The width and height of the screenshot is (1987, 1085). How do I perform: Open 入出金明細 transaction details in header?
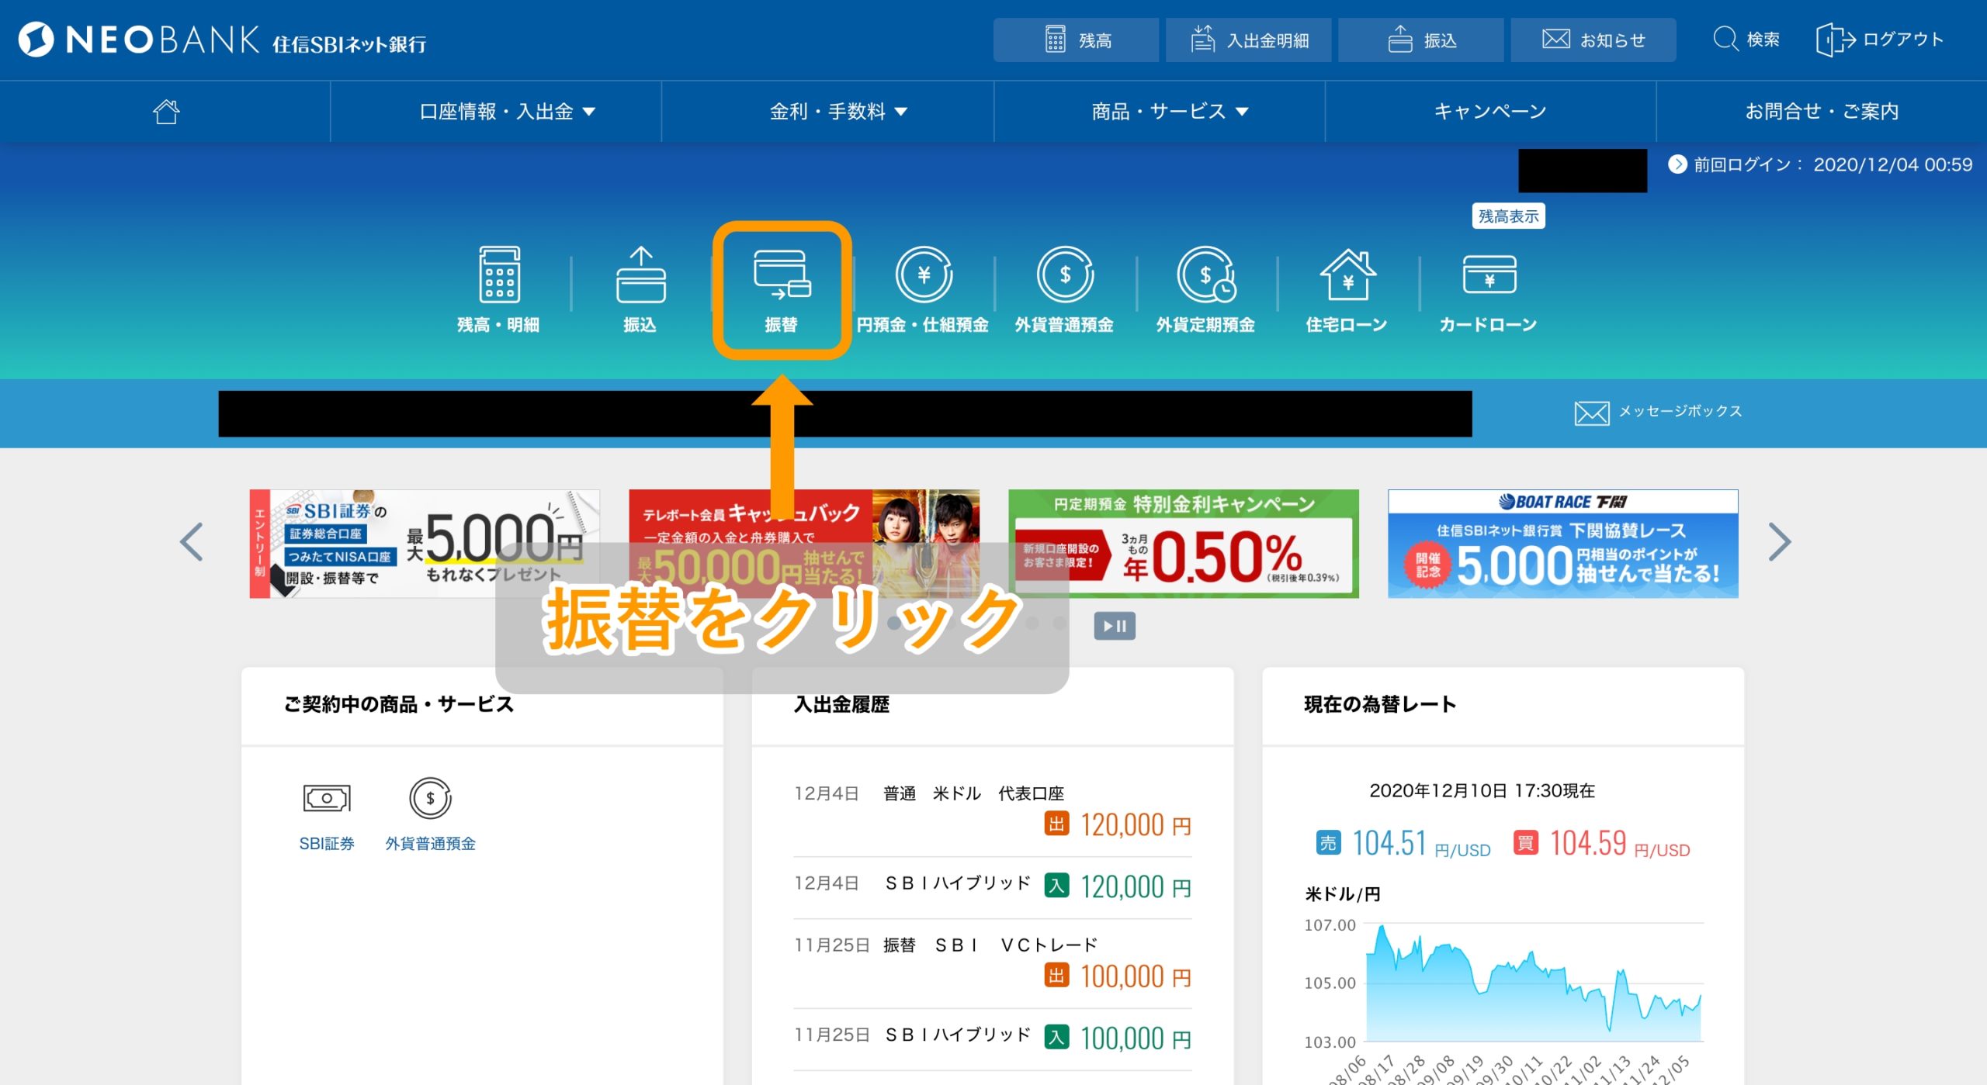coord(1248,40)
